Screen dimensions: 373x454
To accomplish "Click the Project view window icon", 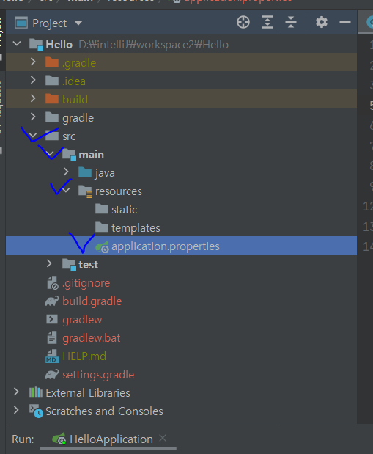I will [x=21, y=23].
